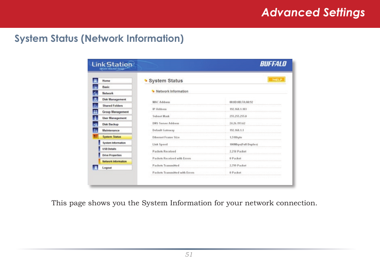
Task: Click the User Management icon
Action: coord(95,118)
